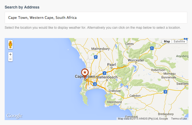The width and height of the screenshot is (192, 125).
Task: Click the red star location marker
Action: (x=85, y=73)
